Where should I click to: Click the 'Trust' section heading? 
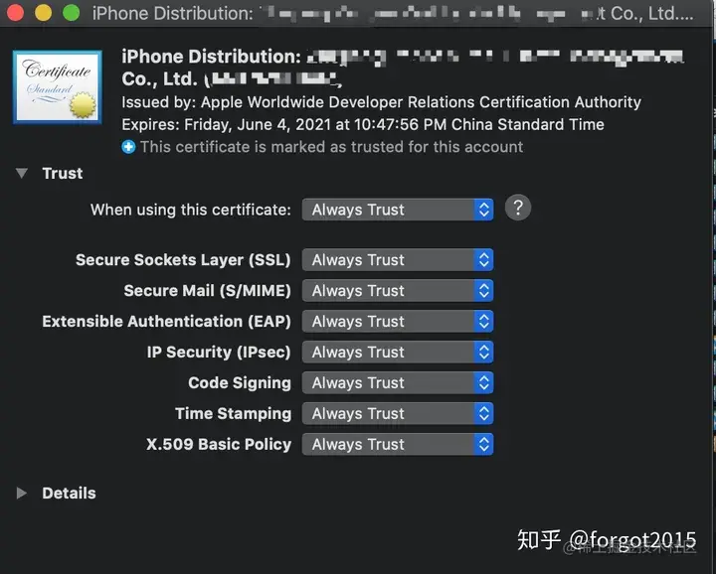pos(63,173)
